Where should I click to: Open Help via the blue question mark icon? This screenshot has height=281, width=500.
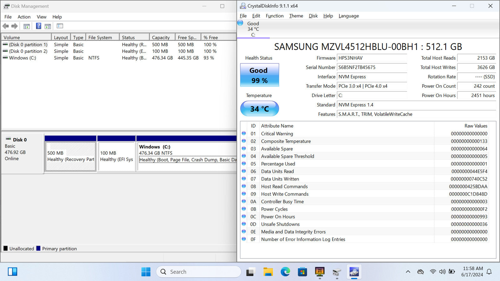[x=38, y=26]
